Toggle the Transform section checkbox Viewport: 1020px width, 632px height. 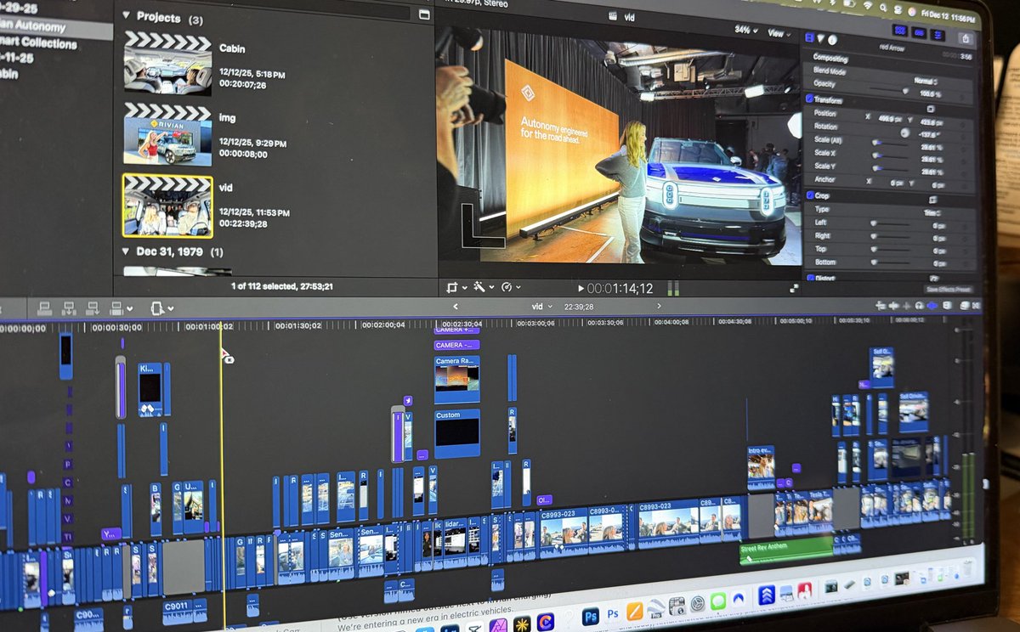coord(809,99)
